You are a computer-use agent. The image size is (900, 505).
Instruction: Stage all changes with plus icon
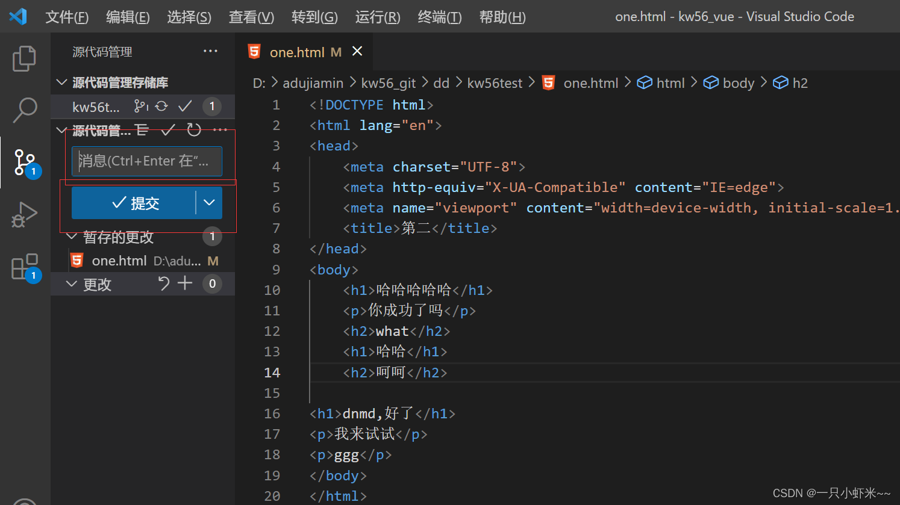pos(185,283)
